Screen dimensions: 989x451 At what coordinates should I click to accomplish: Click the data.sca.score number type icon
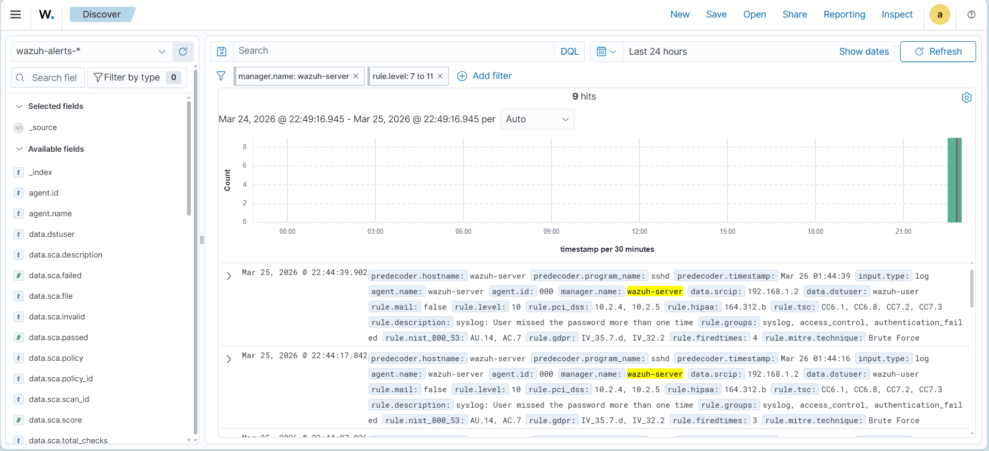click(19, 420)
